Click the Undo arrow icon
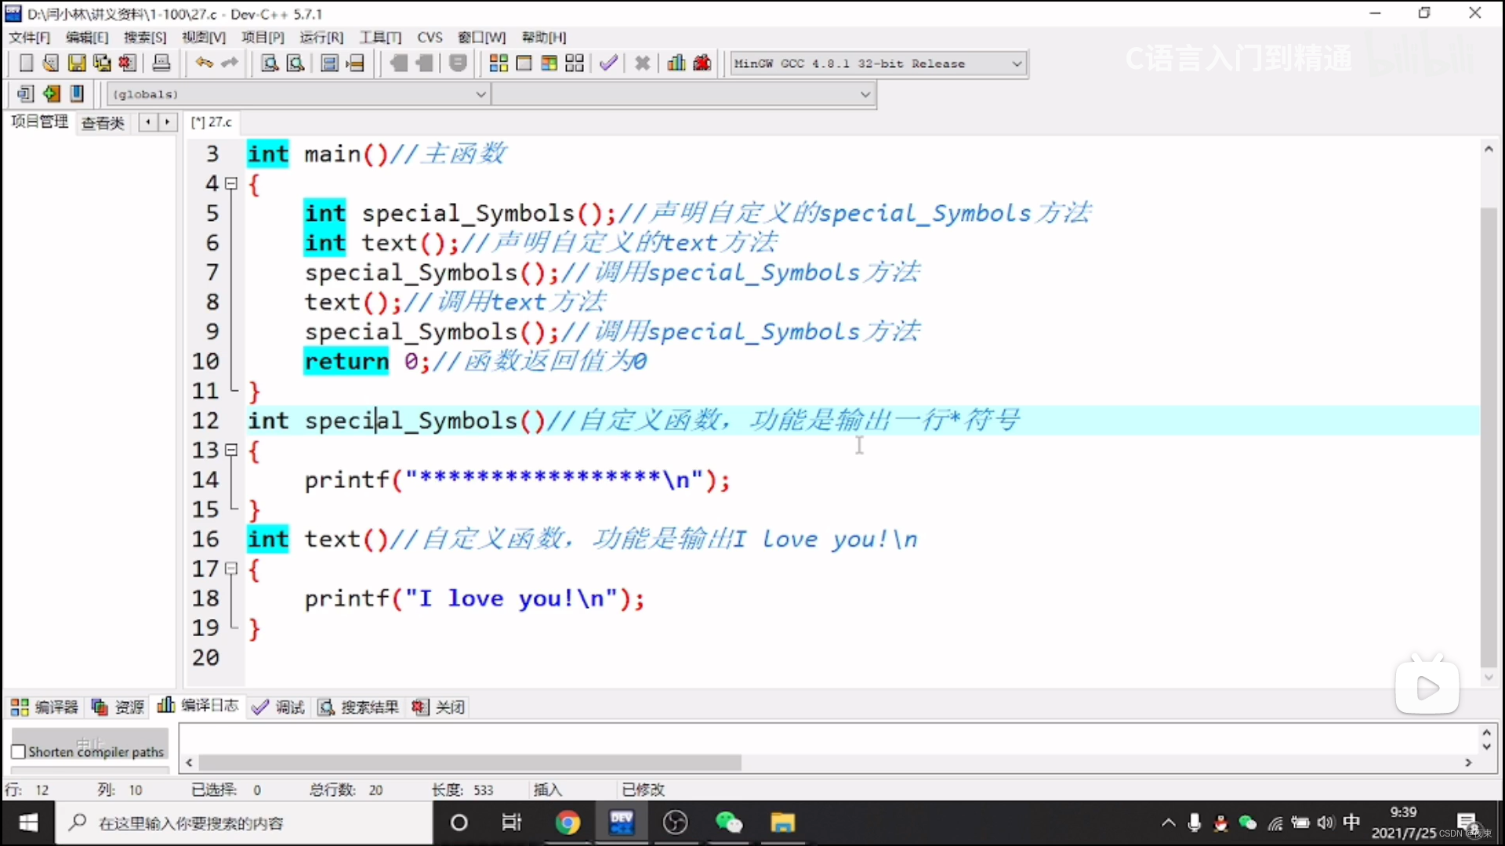Image resolution: width=1505 pixels, height=846 pixels. (x=204, y=63)
